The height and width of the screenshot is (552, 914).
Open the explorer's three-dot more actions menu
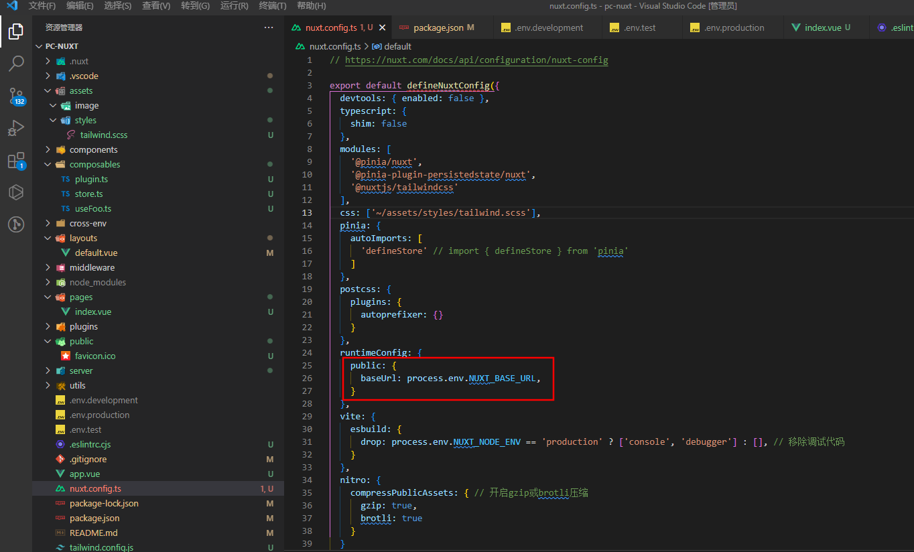click(x=269, y=27)
